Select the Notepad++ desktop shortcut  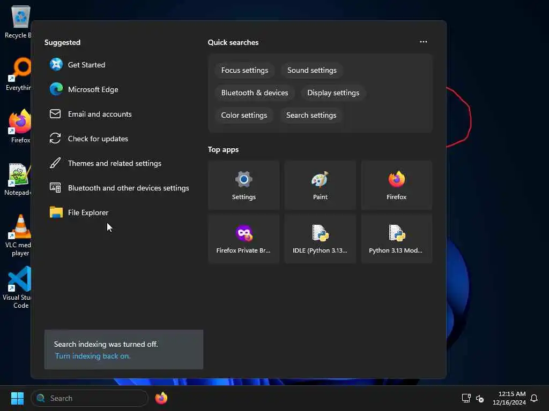18,179
